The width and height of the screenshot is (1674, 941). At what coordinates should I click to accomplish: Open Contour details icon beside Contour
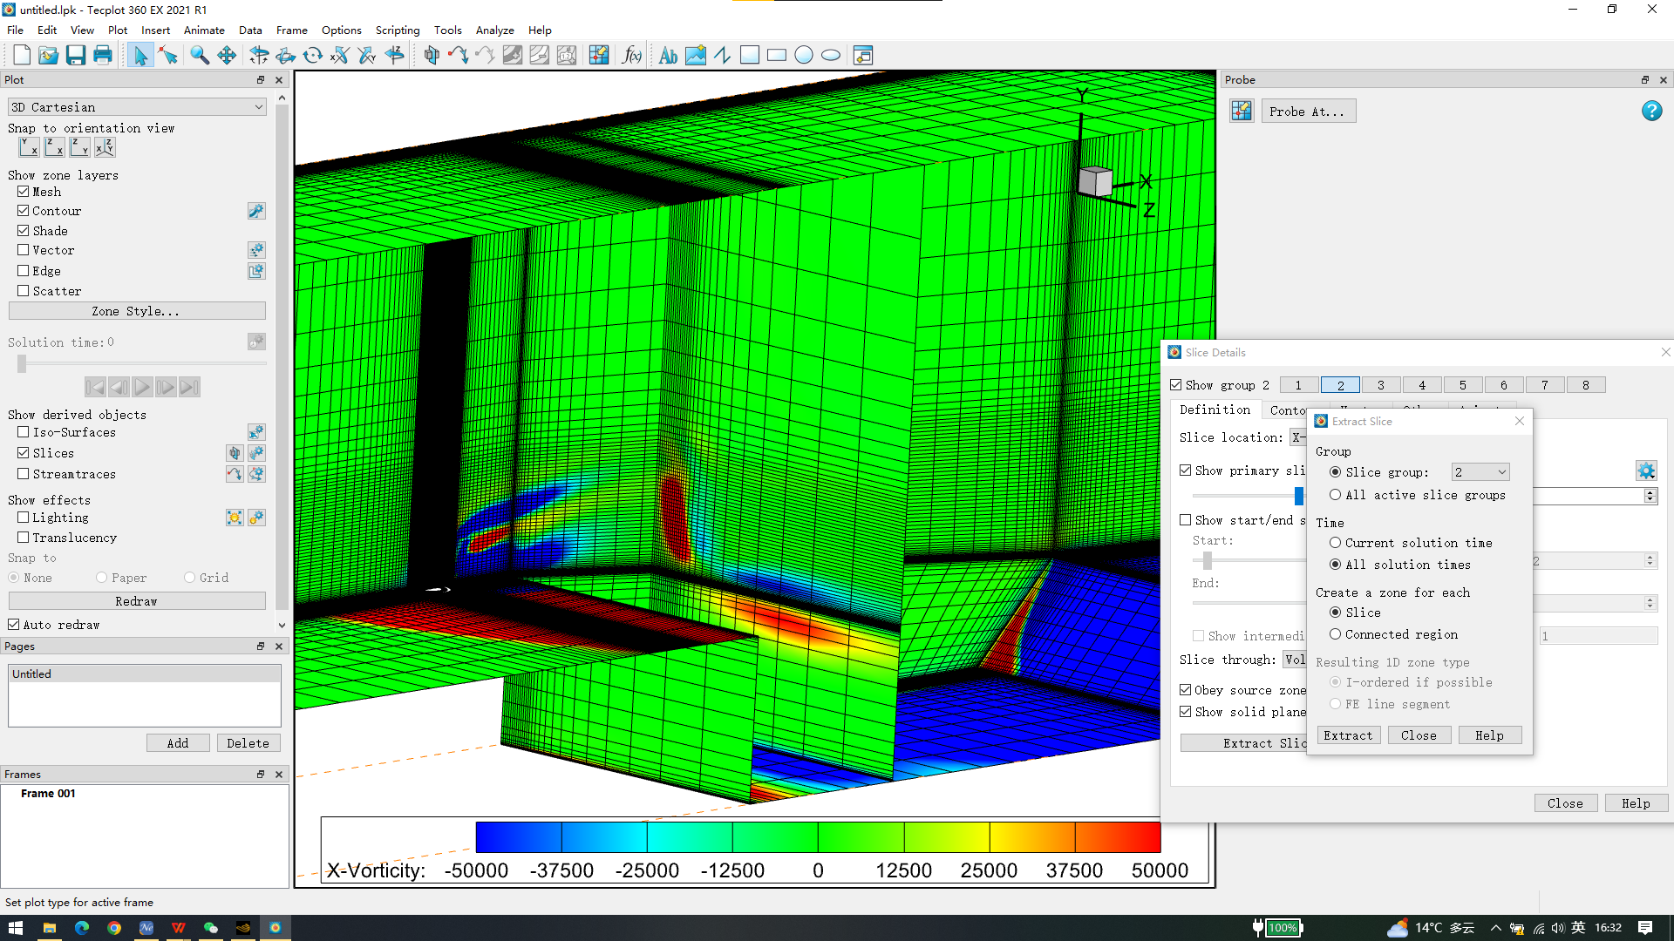pos(256,211)
